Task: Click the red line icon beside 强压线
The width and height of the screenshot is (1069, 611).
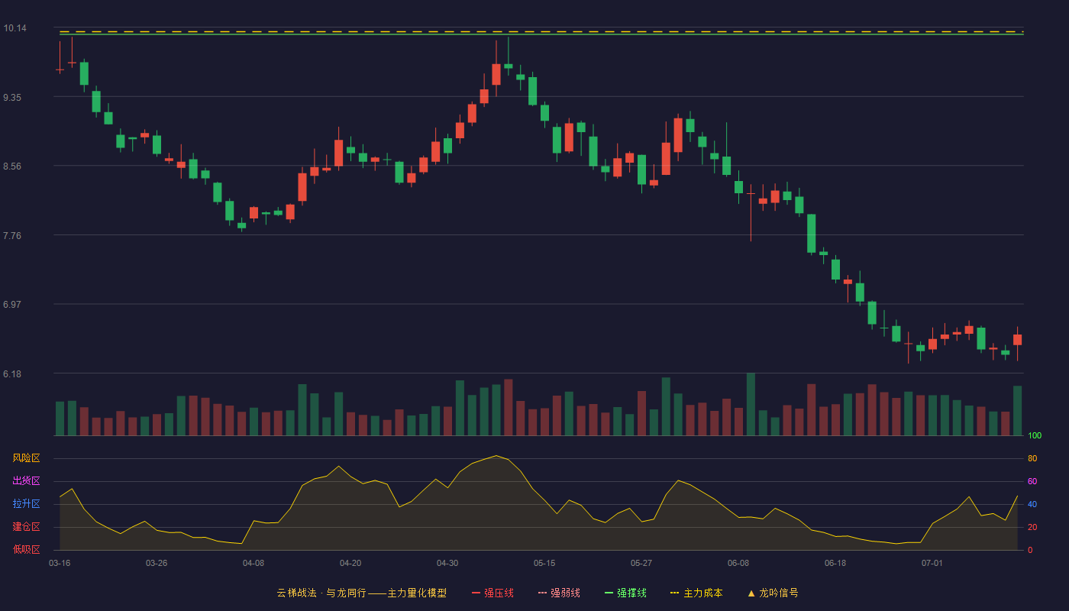Action: tap(476, 593)
